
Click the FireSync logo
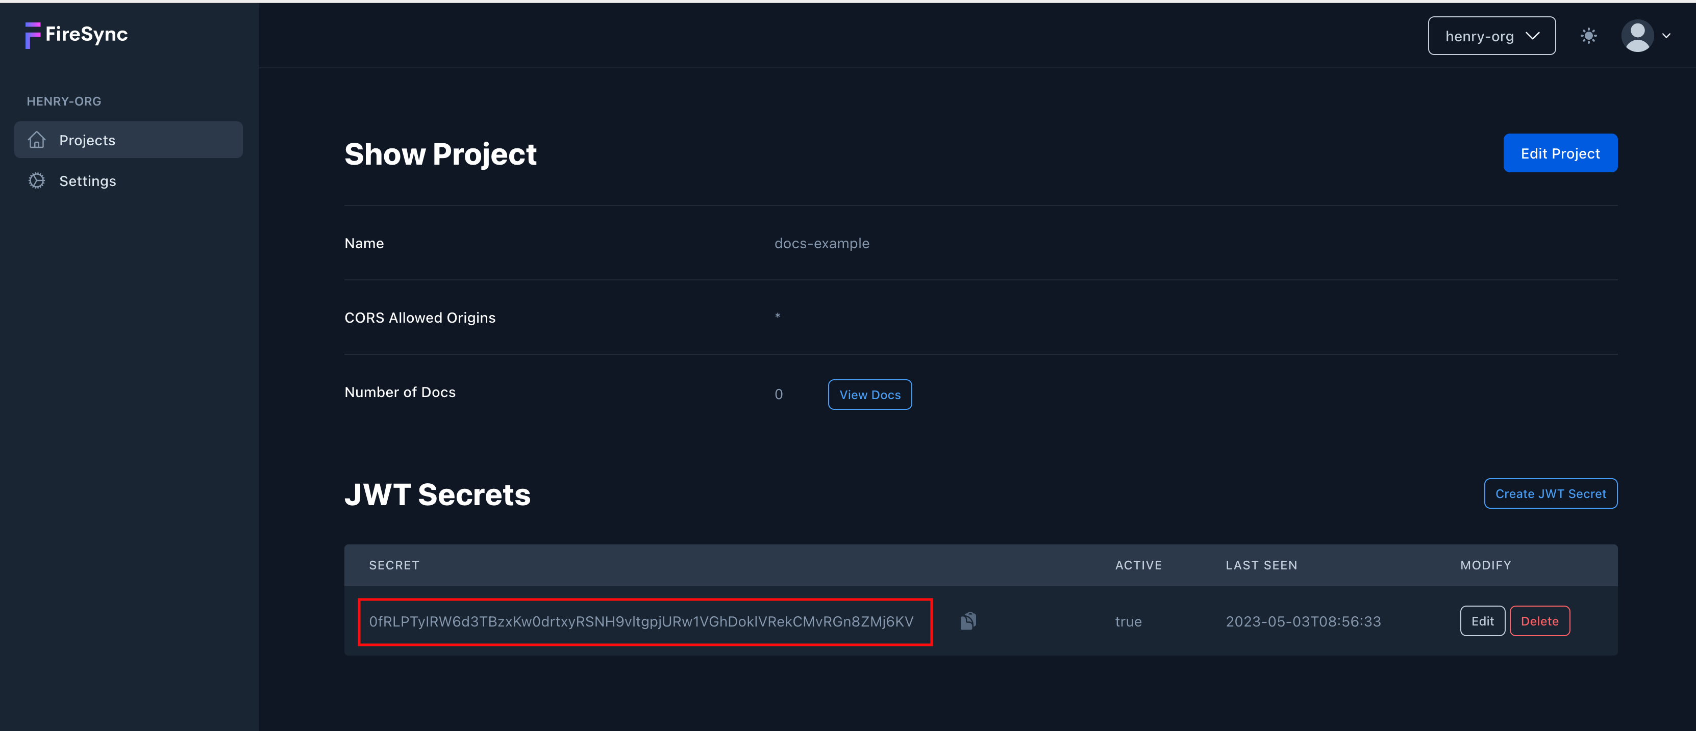[x=76, y=34]
